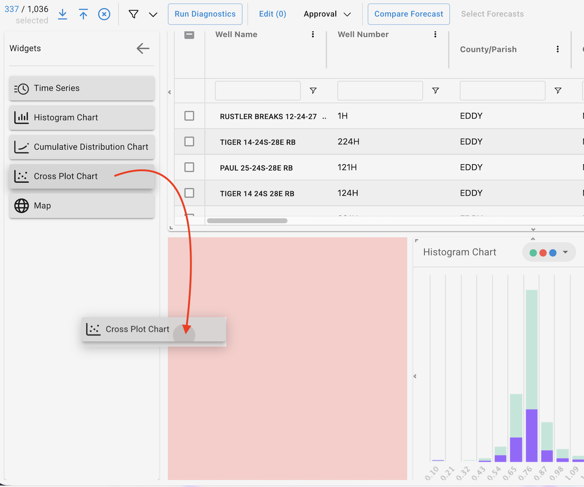Click the download arrow icon
This screenshot has width=584, height=487.
(x=63, y=14)
